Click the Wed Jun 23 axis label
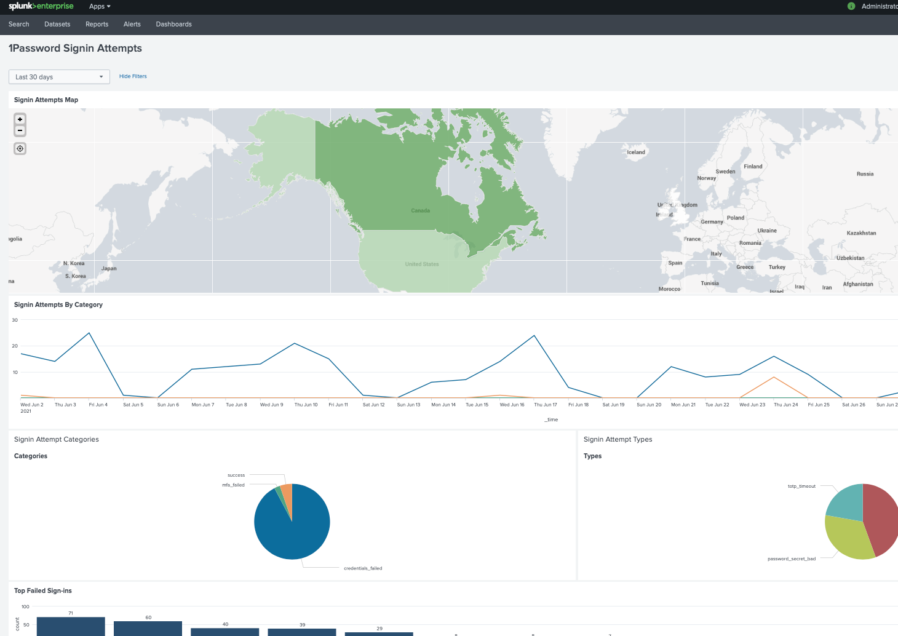 tap(752, 405)
